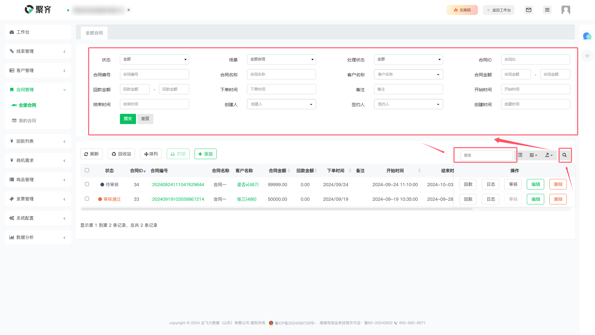The width and height of the screenshot is (595, 335).
Task: Open the 状态 dropdown filter
Action: tap(154, 59)
